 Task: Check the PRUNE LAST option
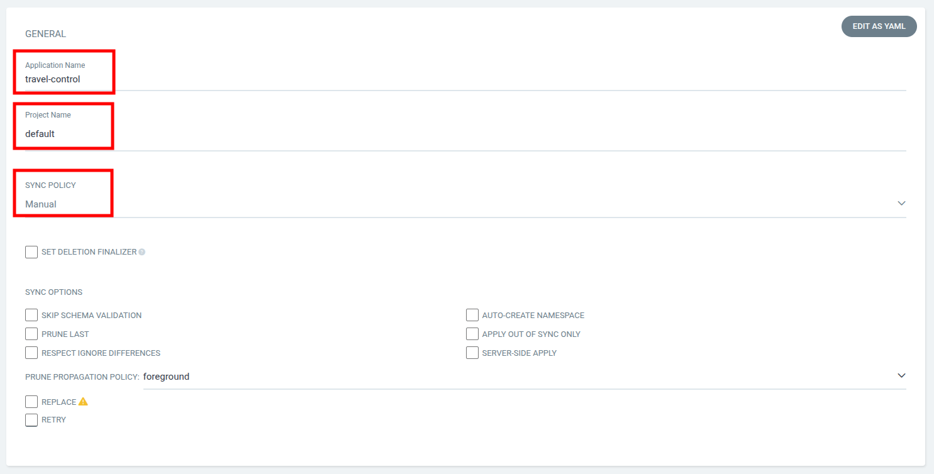[31, 334]
